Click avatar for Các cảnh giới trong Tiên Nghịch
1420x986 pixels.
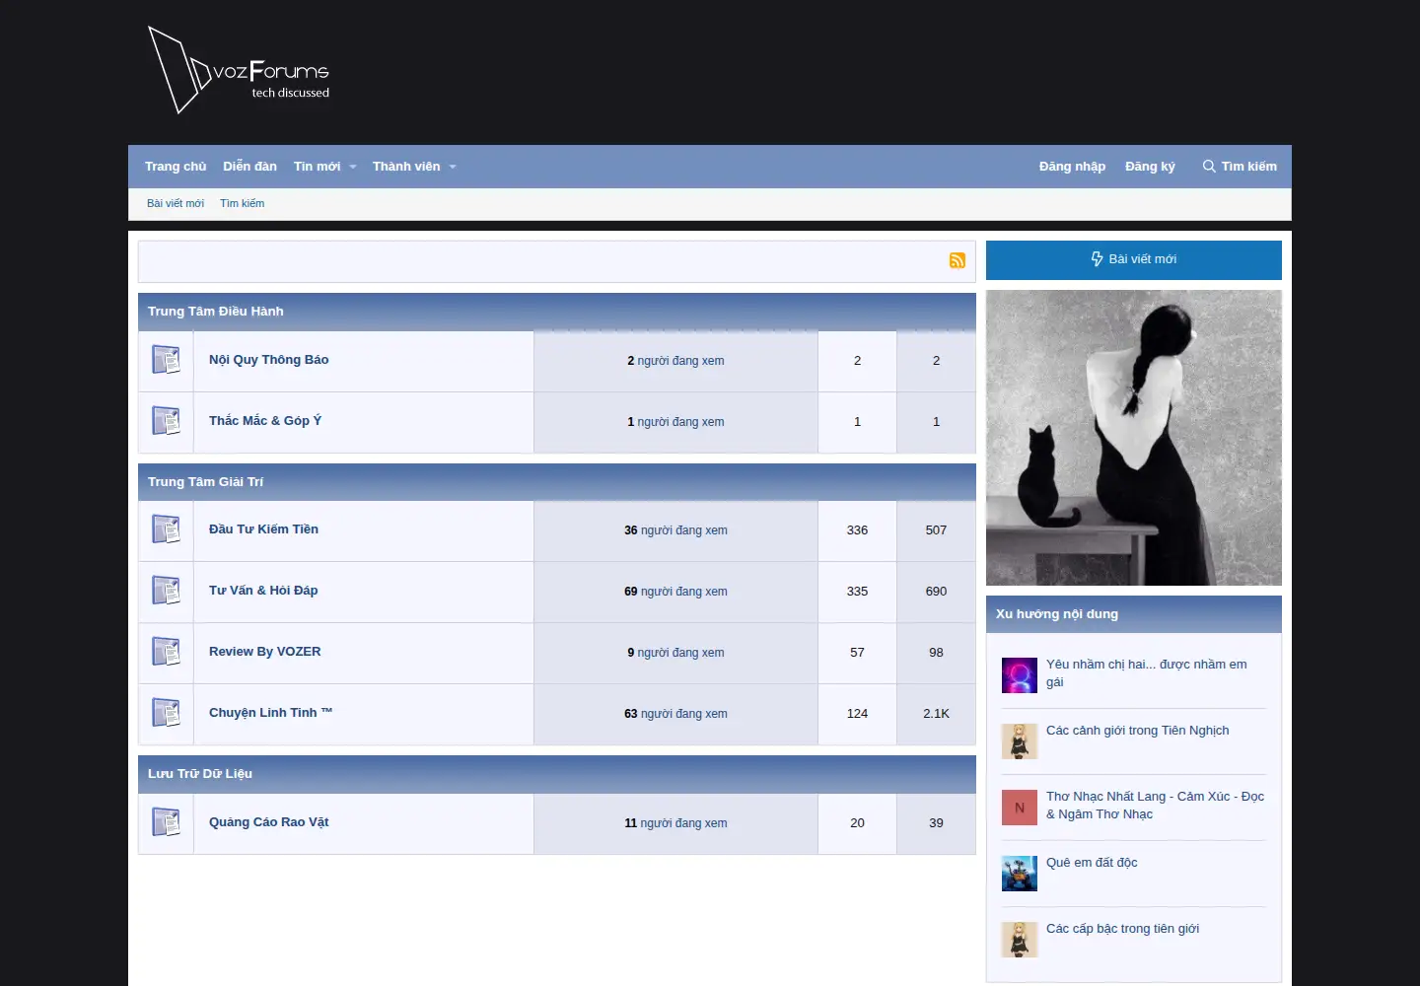pyautogui.click(x=1020, y=741)
